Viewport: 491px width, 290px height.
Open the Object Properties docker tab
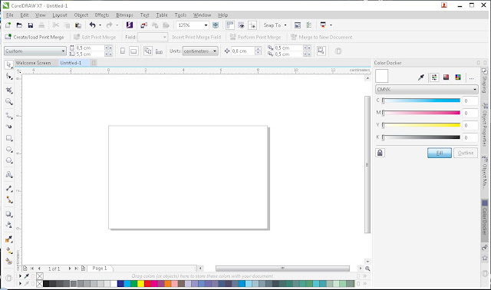[484, 124]
